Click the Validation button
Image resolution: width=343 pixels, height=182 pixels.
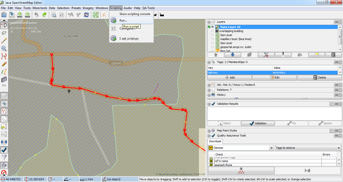click(258, 123)
